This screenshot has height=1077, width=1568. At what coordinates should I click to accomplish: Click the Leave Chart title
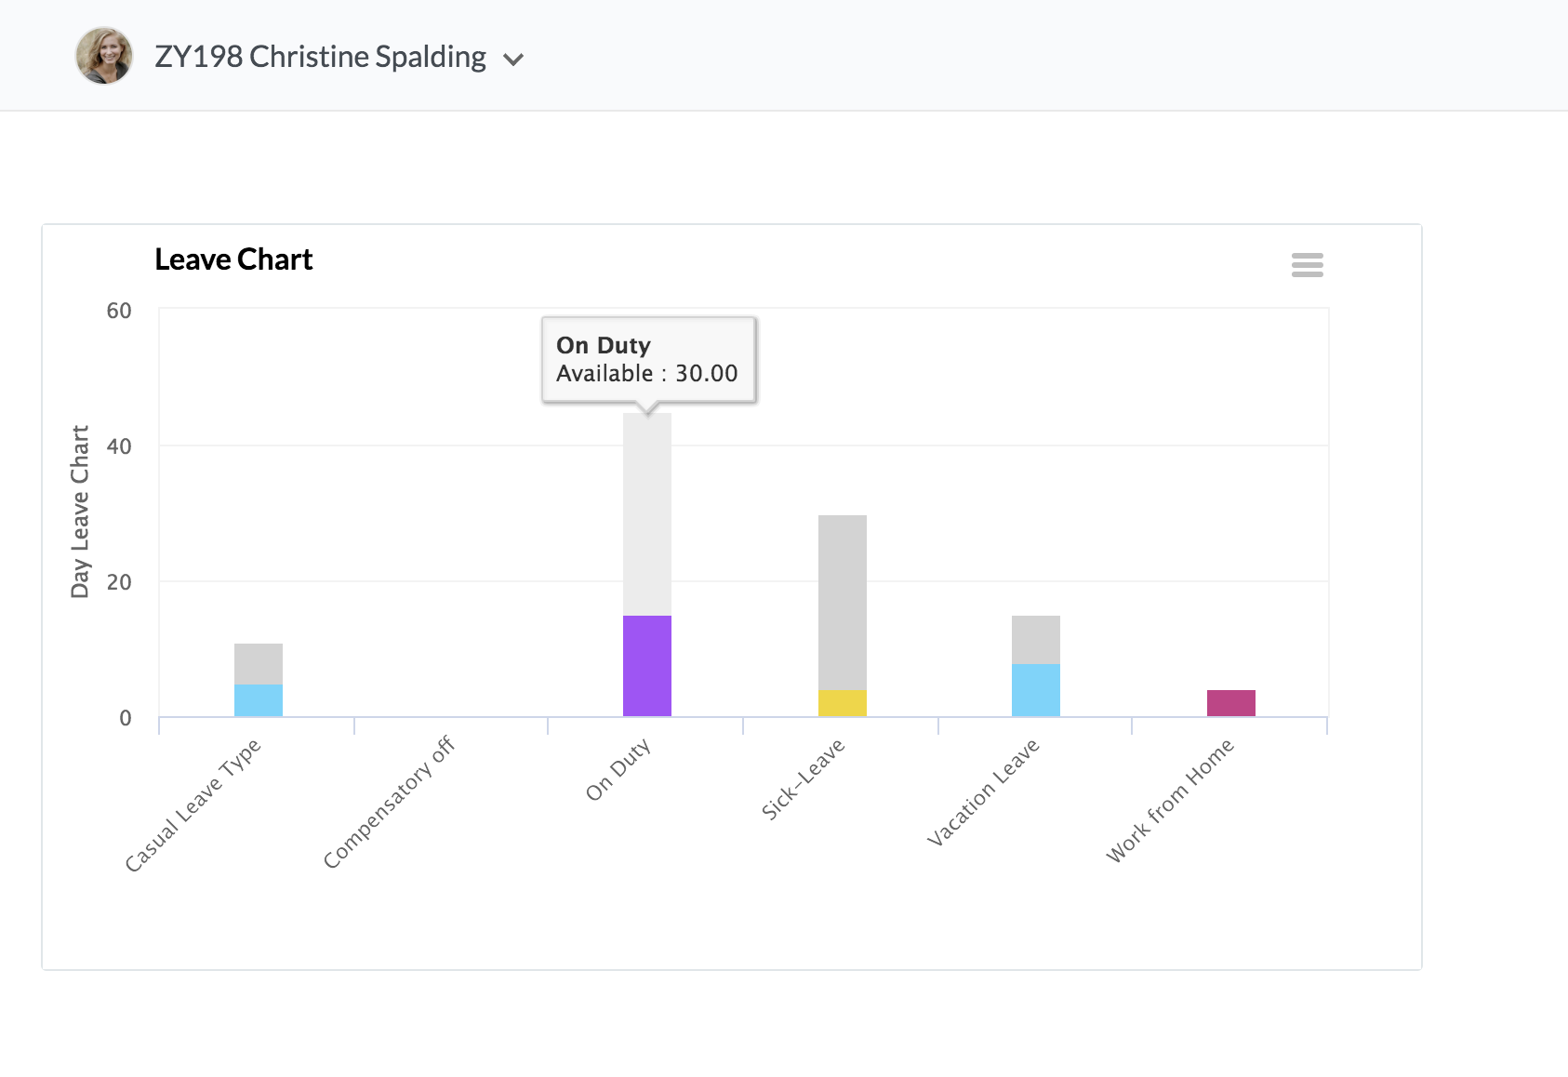click(233, 259)
